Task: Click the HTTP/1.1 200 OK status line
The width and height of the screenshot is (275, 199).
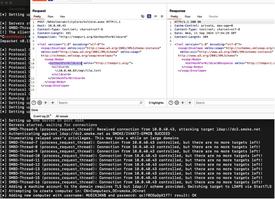Action: click(188, 22)
